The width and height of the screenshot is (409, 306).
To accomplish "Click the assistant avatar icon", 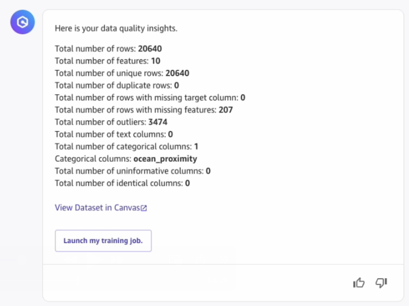I will (22, 22).
